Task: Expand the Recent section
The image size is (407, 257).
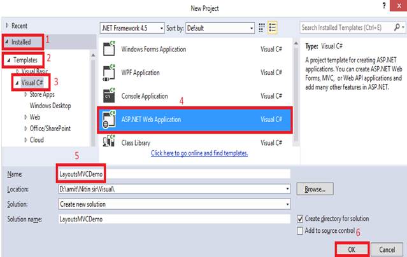Action: tap(7, 25)
